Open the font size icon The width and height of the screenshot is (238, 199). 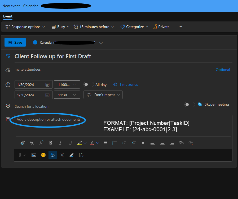32,143
